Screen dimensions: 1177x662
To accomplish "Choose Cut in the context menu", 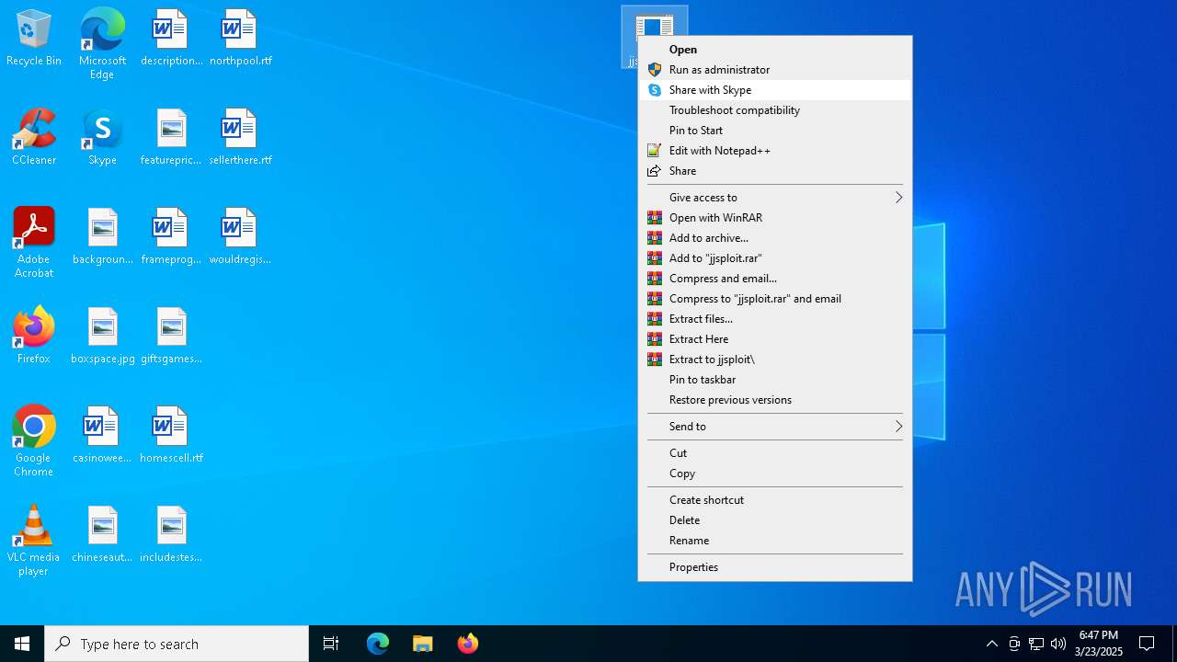I will (x=775, y=453).
